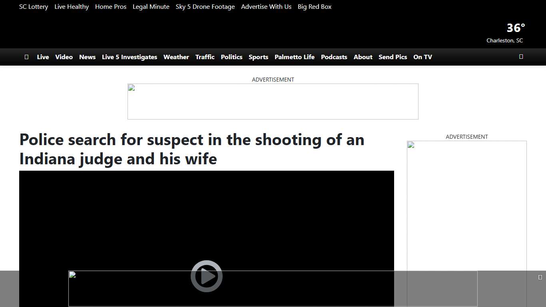This screenshot has width=546, height=307.
Task: Open the Podcasts section
Action: point(334,57)
